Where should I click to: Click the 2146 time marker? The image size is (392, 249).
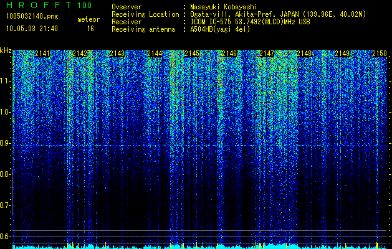click(229, 54)
